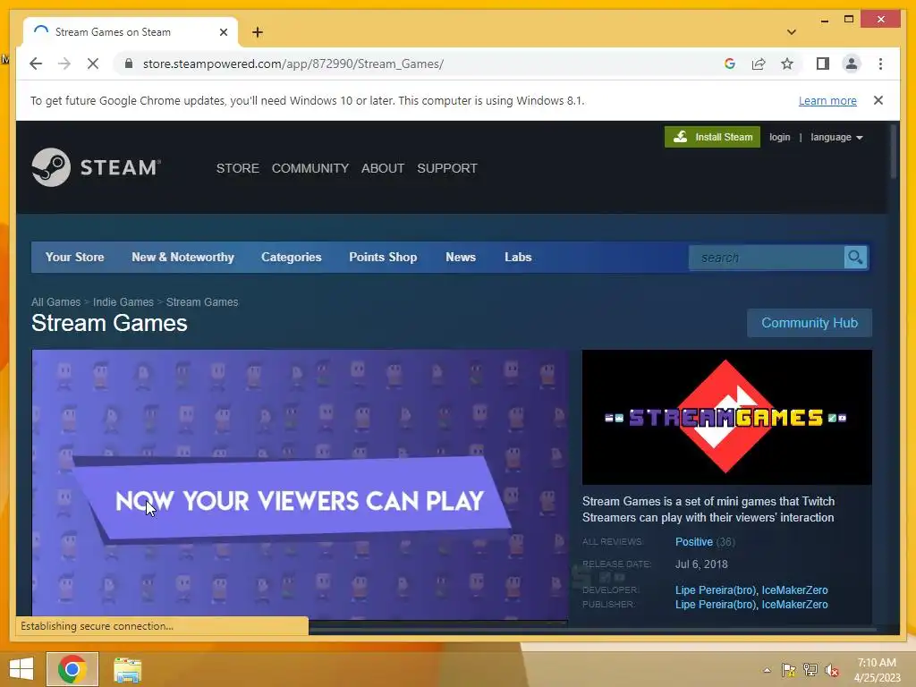
Task: Click the Install Steam button
Action: pos(712,137)
